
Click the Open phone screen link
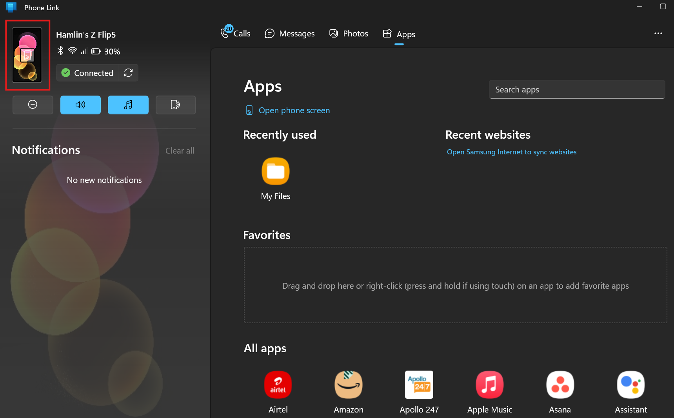click(x=288, y=110)
